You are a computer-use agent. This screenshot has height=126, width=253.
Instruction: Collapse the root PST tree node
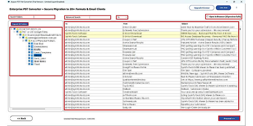click(11, 29)
